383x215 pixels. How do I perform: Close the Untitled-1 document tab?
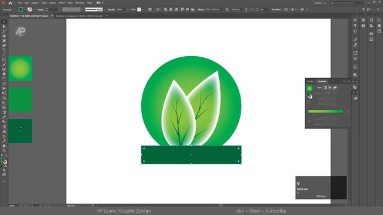point(52,16)
